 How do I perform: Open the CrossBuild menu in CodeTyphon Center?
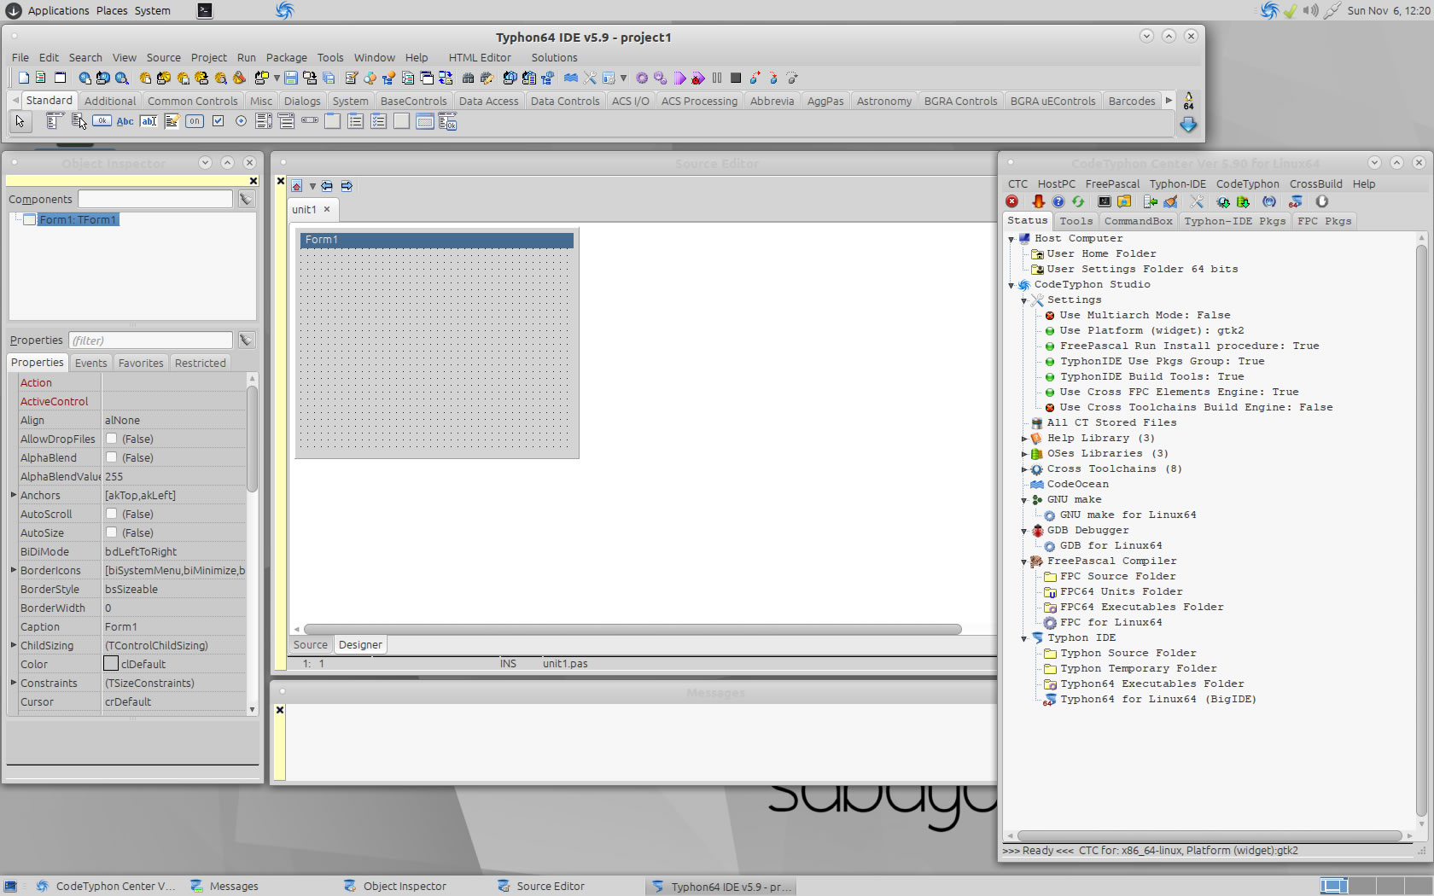pos(1315,183)
